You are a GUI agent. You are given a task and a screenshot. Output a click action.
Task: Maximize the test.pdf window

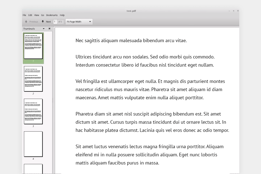click(234, 11)
